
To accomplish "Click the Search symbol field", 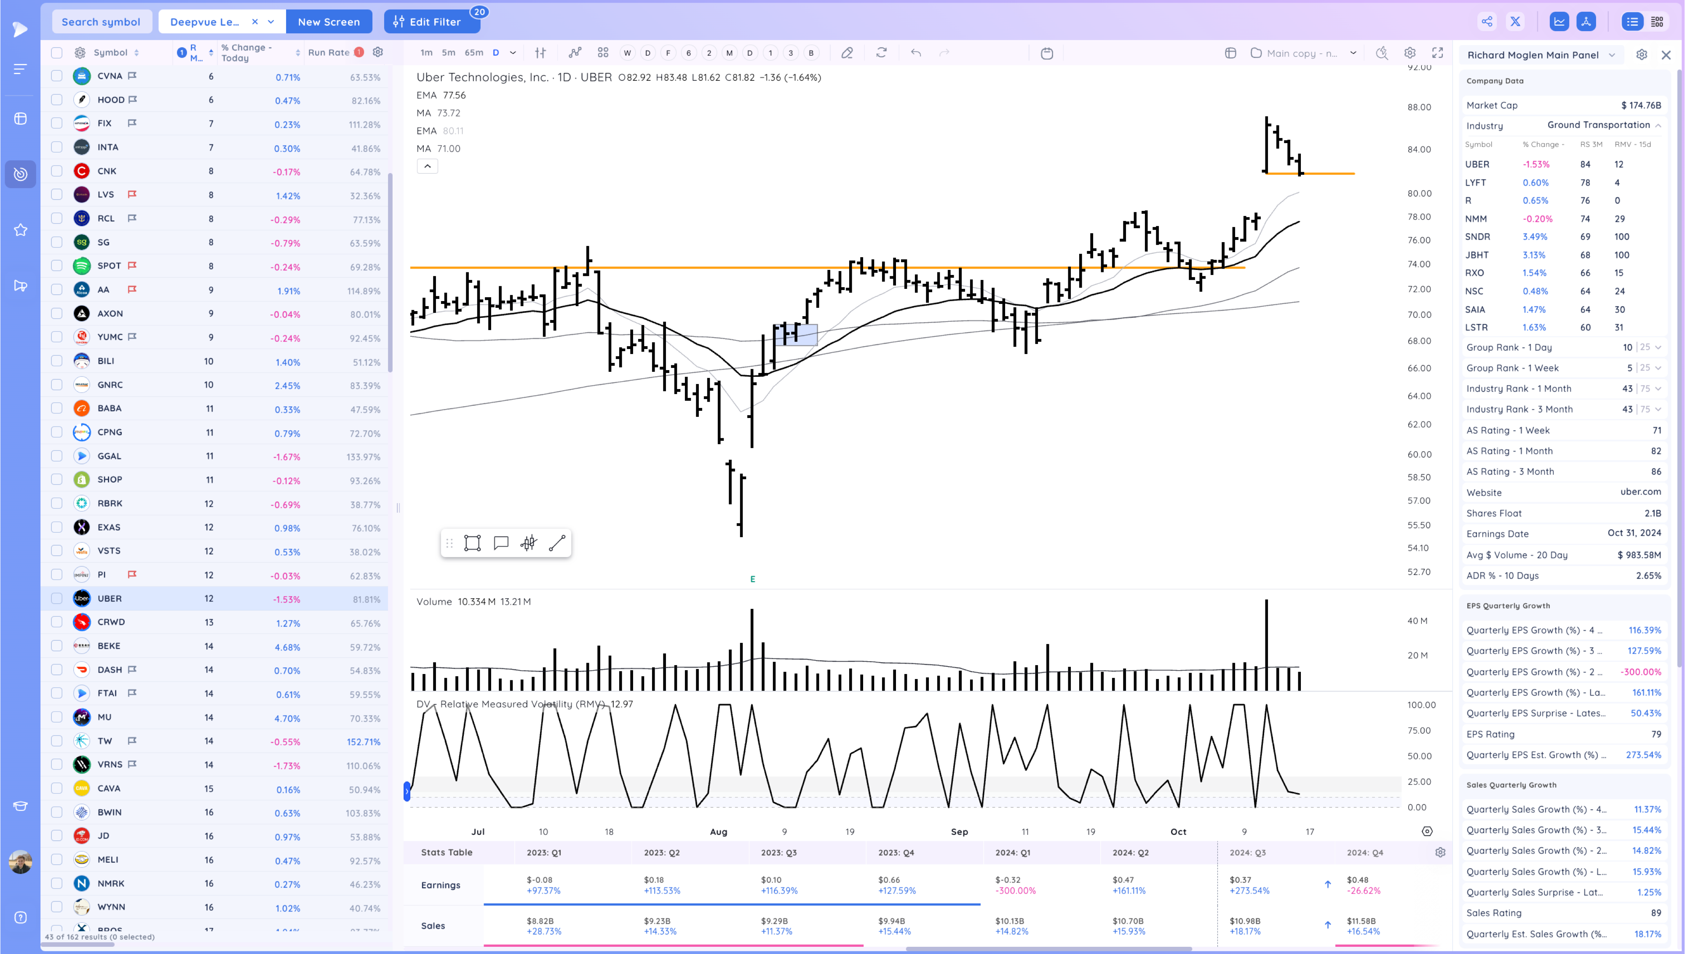I will click(101, 21).
